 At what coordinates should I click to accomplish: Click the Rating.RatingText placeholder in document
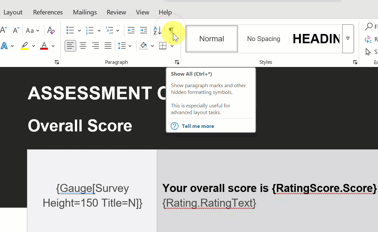click(x=209, y=203)
